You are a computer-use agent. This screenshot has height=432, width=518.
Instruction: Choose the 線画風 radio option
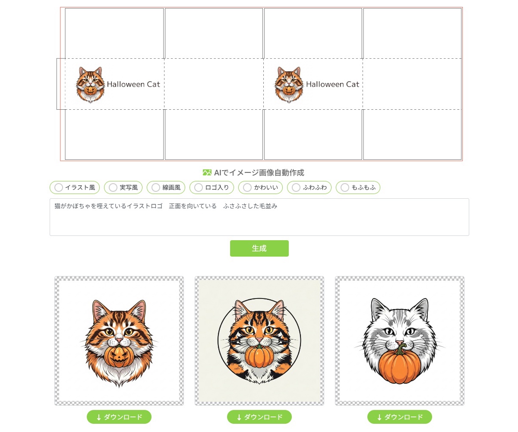point(166,187)
